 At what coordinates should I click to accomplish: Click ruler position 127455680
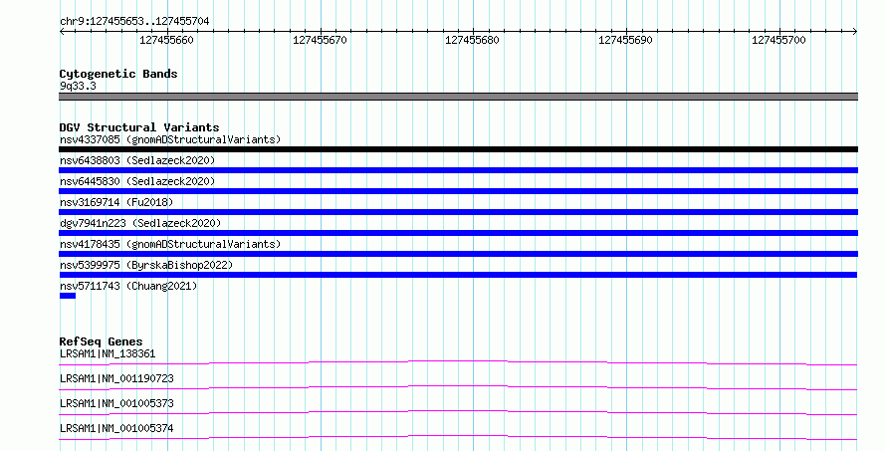(473, 40)
